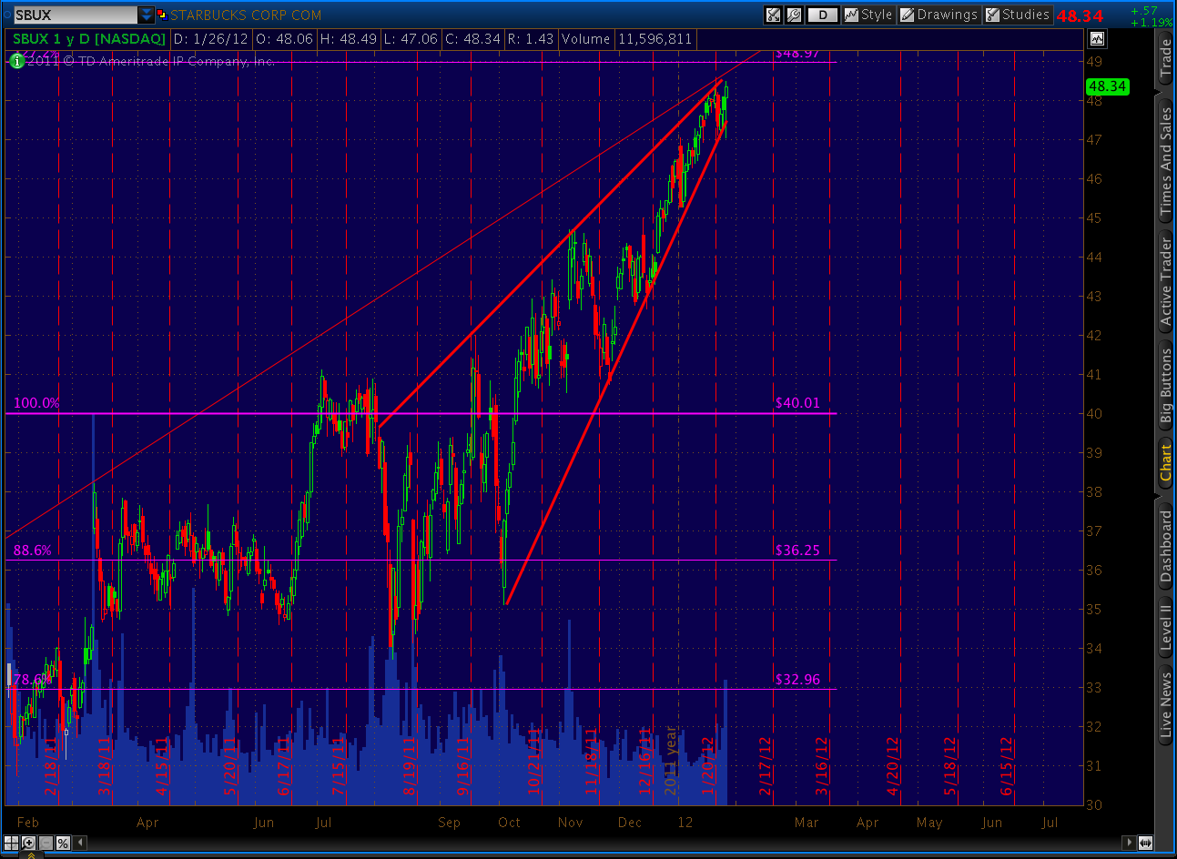The image size is (1177, 859).
Task: Click the L: 47.06 low value
Action: pos(411,38)
